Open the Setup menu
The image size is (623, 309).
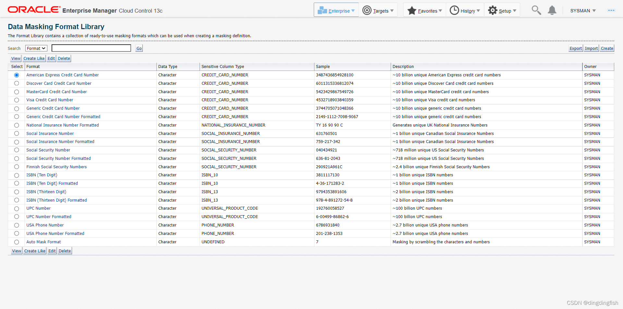point(502,10)
